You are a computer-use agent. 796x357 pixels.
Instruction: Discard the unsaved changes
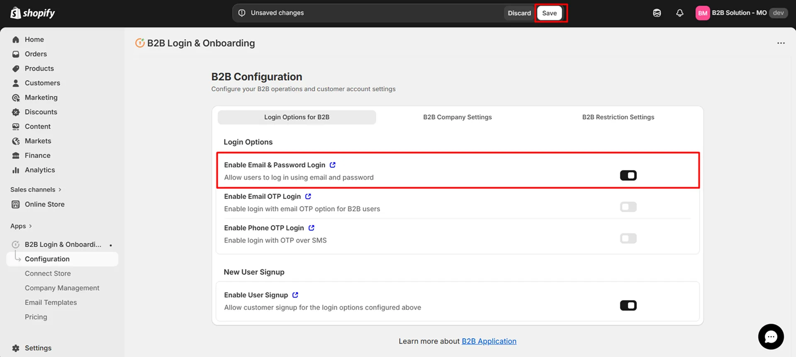coord(519,13)
